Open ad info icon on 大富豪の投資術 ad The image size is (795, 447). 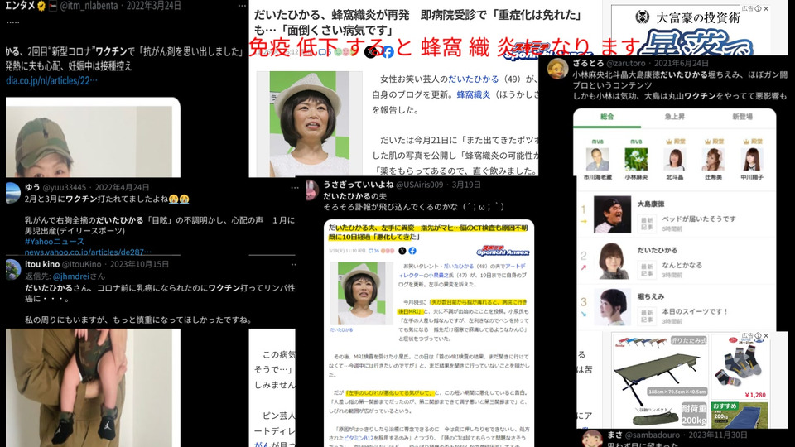758,8
